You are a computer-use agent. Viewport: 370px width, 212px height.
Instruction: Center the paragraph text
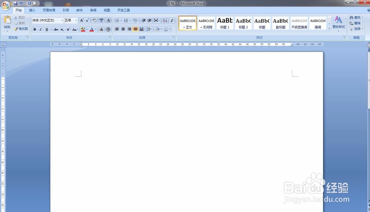[x=123, y=29]
